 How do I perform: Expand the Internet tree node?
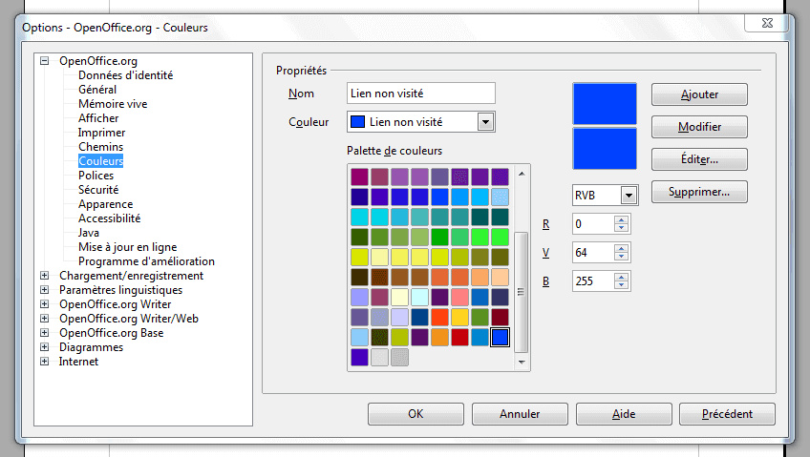click(44, 362)
